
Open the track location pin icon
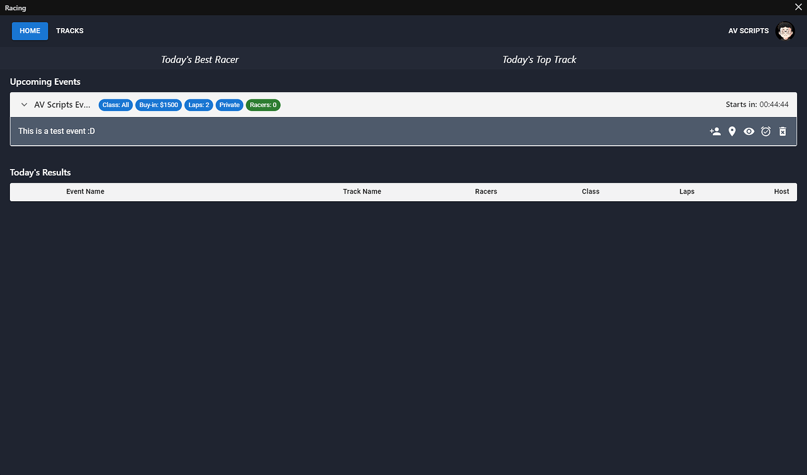point(732,131)
